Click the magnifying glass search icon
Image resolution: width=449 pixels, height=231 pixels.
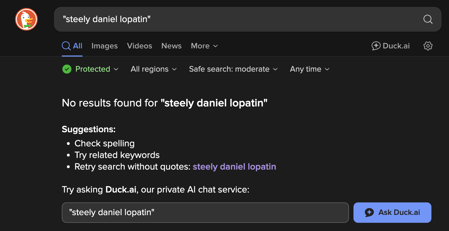[x=428, y=19]
